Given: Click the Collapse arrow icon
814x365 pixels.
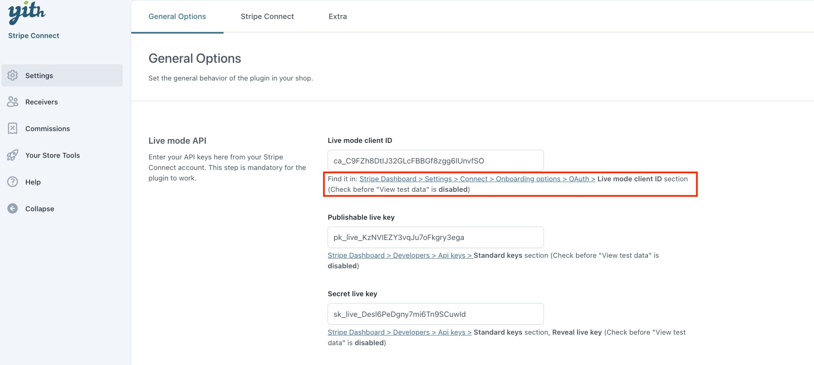Looking at the screenshot, I should point(13,209).
